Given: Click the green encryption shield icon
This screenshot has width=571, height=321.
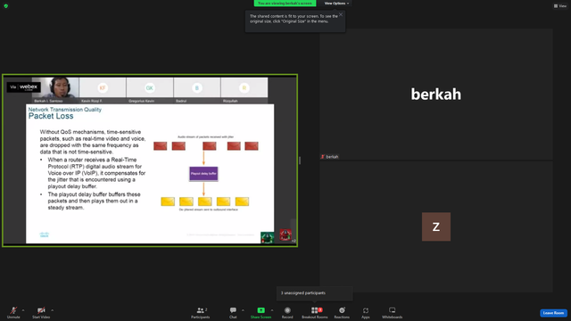Looking at the screenshot, I should point(6,6).
